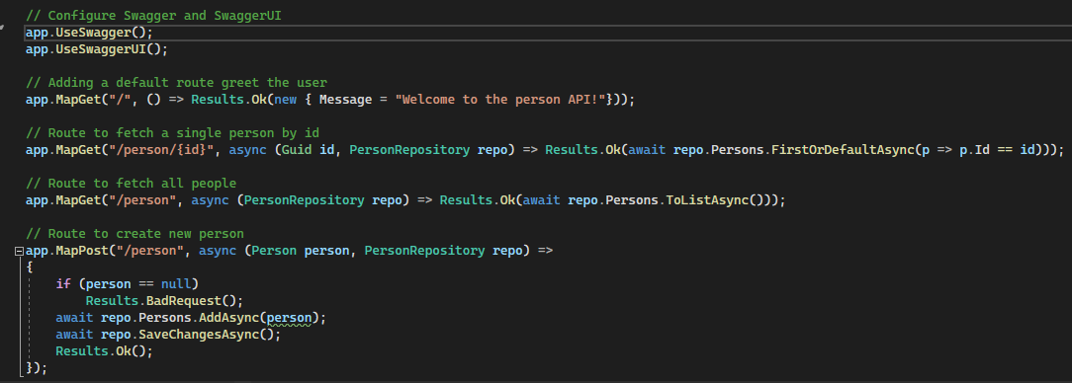Image resolution: width=1072 pixels, height=383 pixels.
Task: Click the squiggle-underlined "person" argument
Action: [290, 318]
